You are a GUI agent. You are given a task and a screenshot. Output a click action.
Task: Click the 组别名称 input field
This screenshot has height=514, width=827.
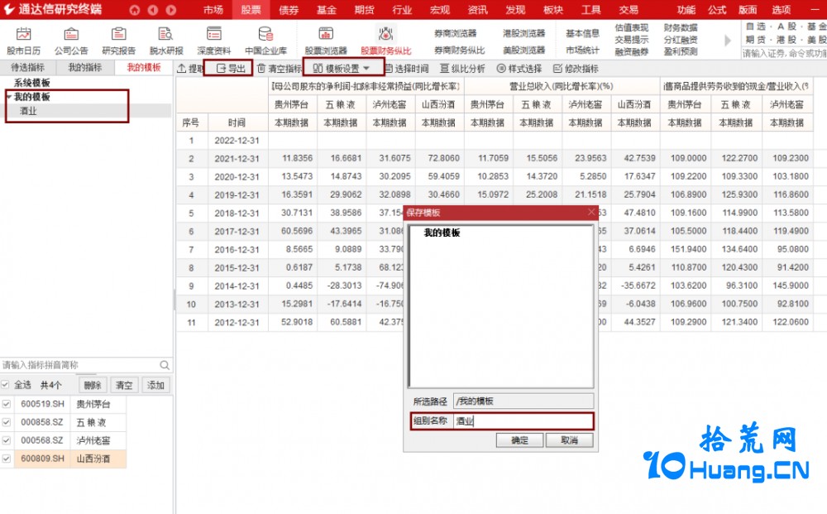click(523, 421)
